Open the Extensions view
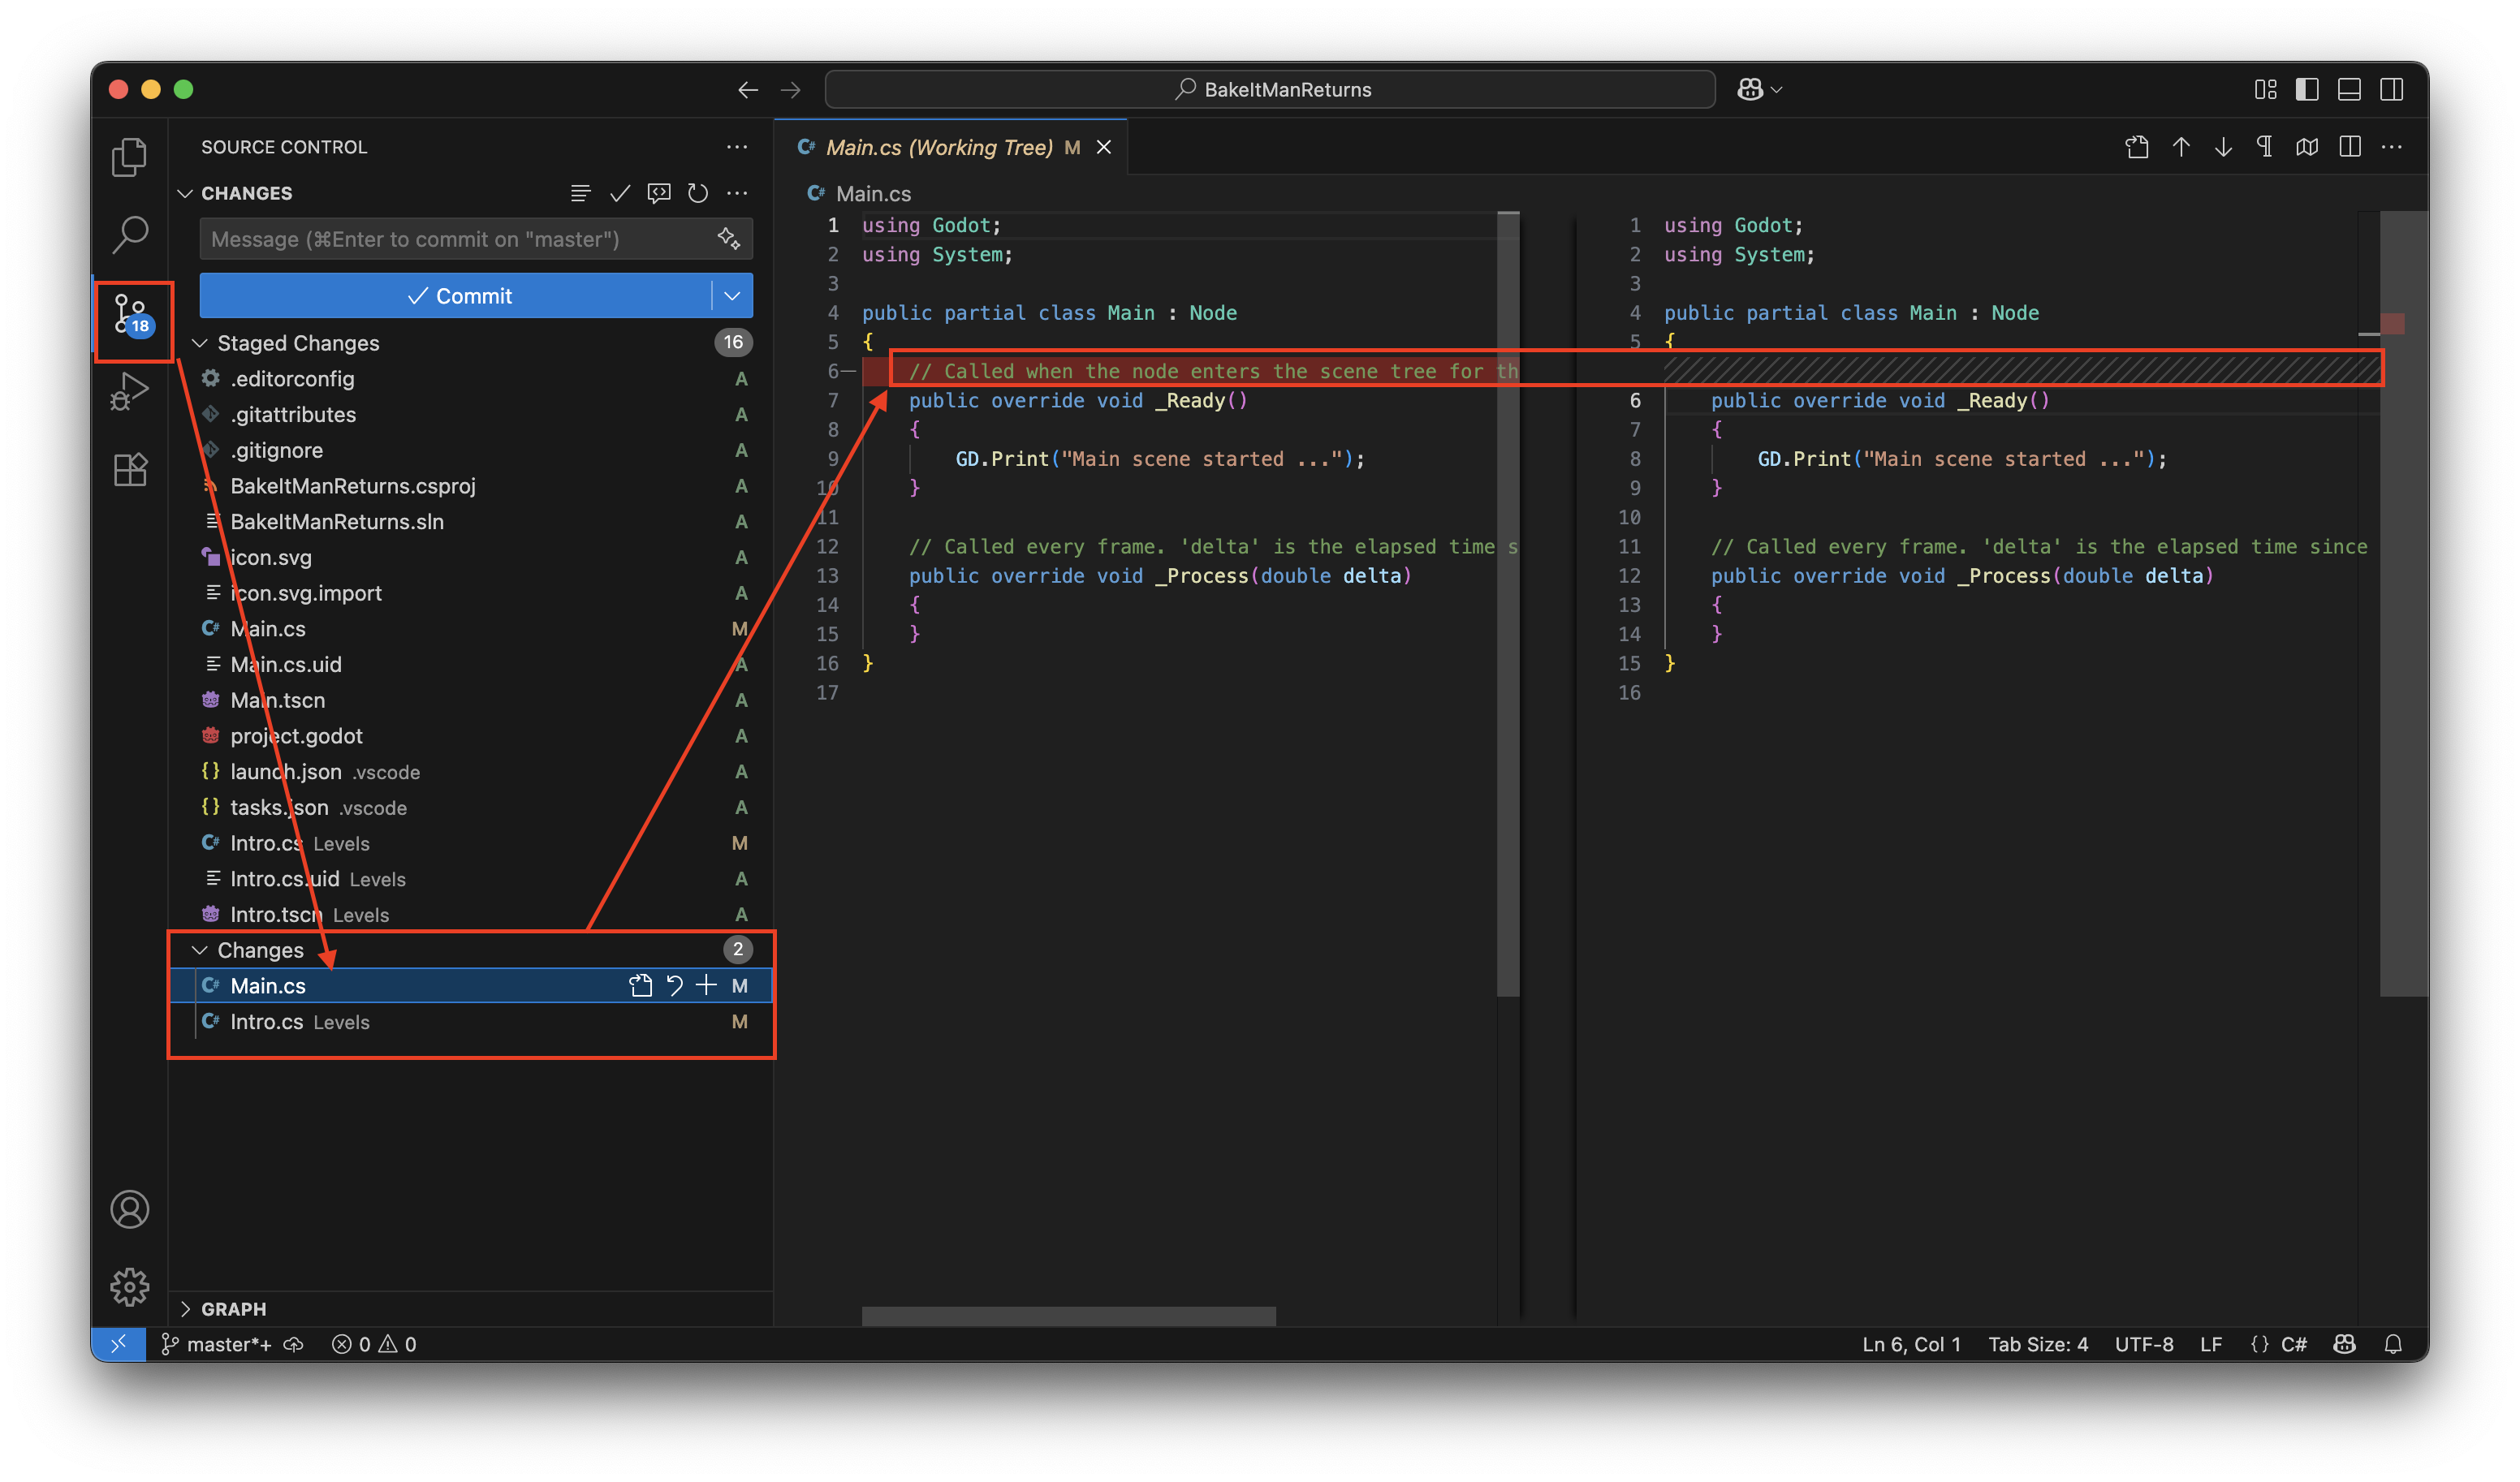2520x1482 pixels. click(130, 469)
